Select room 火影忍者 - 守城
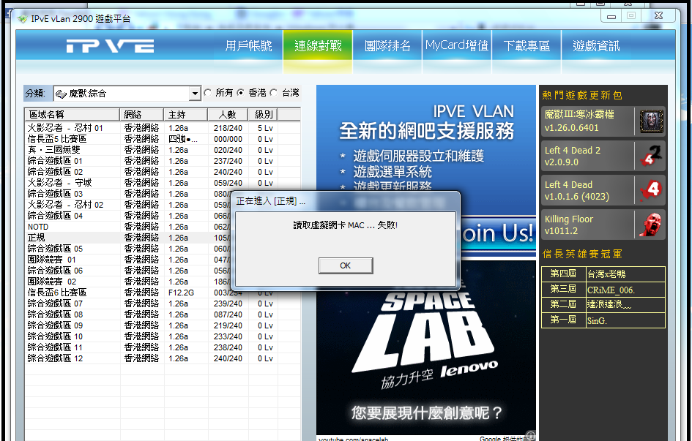 [163, 183]
